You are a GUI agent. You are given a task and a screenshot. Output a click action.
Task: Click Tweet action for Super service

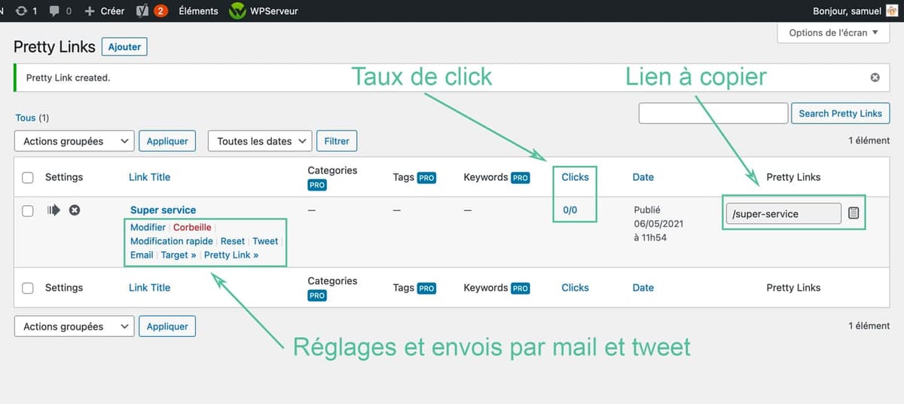click(x=265, y=241)
